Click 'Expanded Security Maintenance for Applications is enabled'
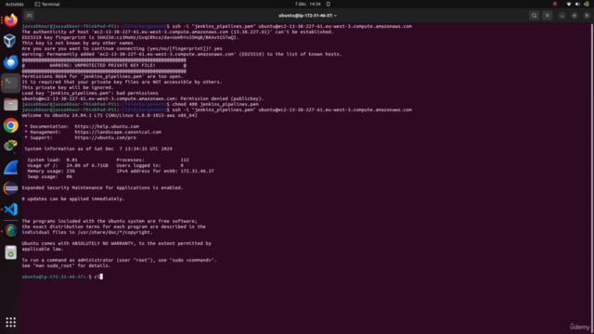594x334 pixels. coord(102,187)
